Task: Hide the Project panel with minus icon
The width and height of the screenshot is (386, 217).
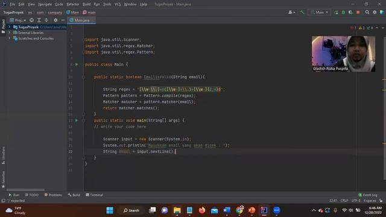Action: pos(63,20)
